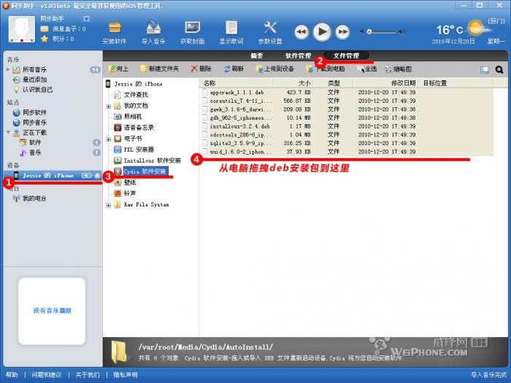Click the 删除 delete toolbar button
This screenshot has width=511, height=383.
point(201,69)
